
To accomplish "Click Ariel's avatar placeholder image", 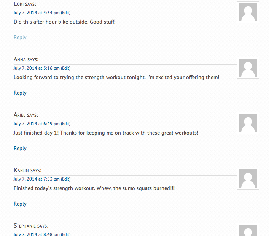I will click(x=248, y=123).
